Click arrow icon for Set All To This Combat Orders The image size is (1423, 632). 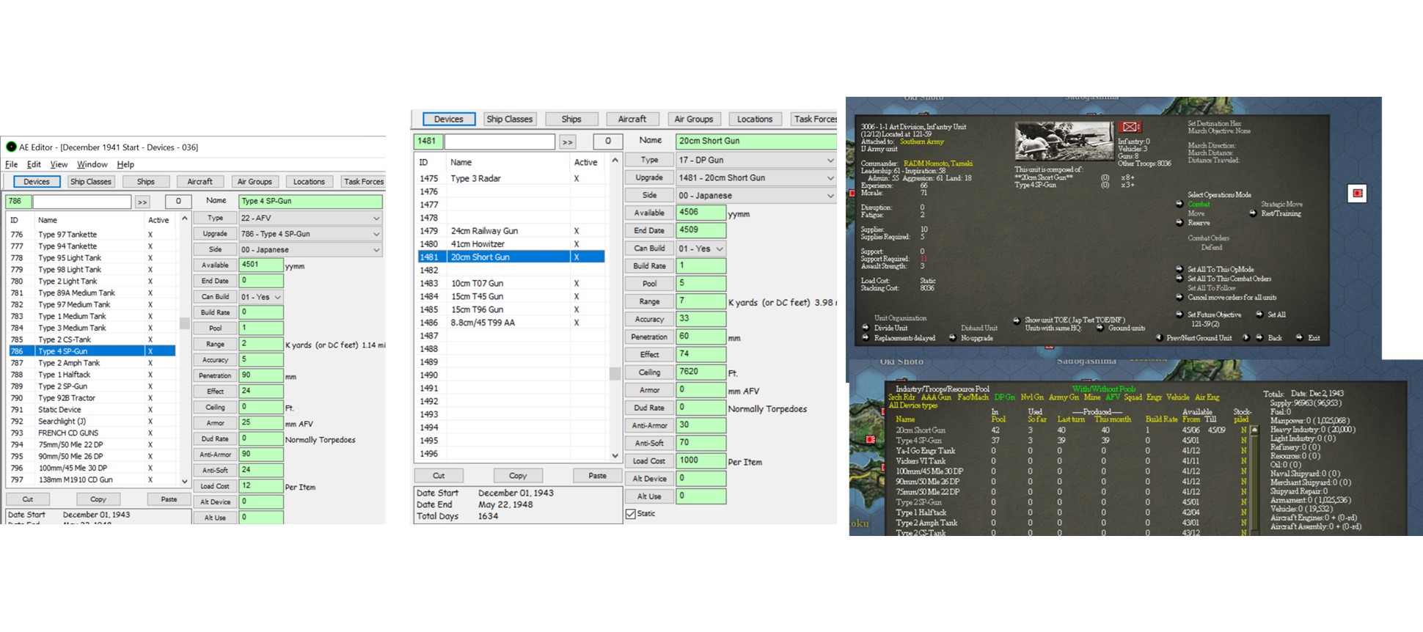point(1179,279)
